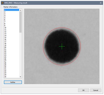Screen dimensions: 104x95
Task: Select marker 10 in the list
Action: click(x=12, y=28)
